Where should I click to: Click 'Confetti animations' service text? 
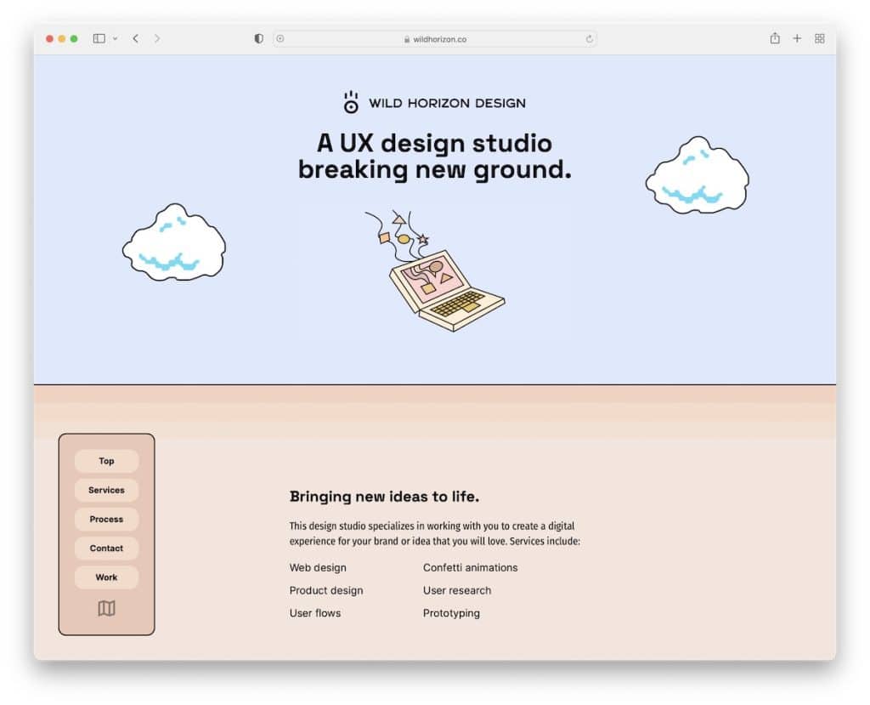point(471,568)
